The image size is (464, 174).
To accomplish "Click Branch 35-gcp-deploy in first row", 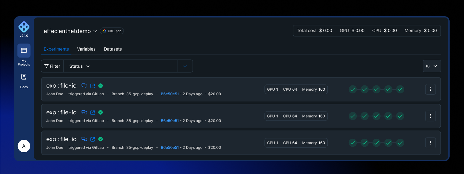I will pyautogui.click(x=132, y=94).
